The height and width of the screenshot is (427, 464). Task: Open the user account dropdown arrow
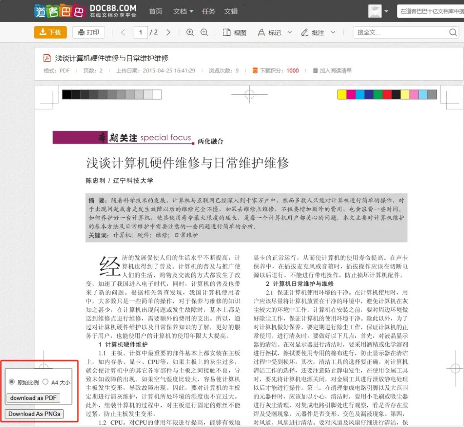(386, 11)
